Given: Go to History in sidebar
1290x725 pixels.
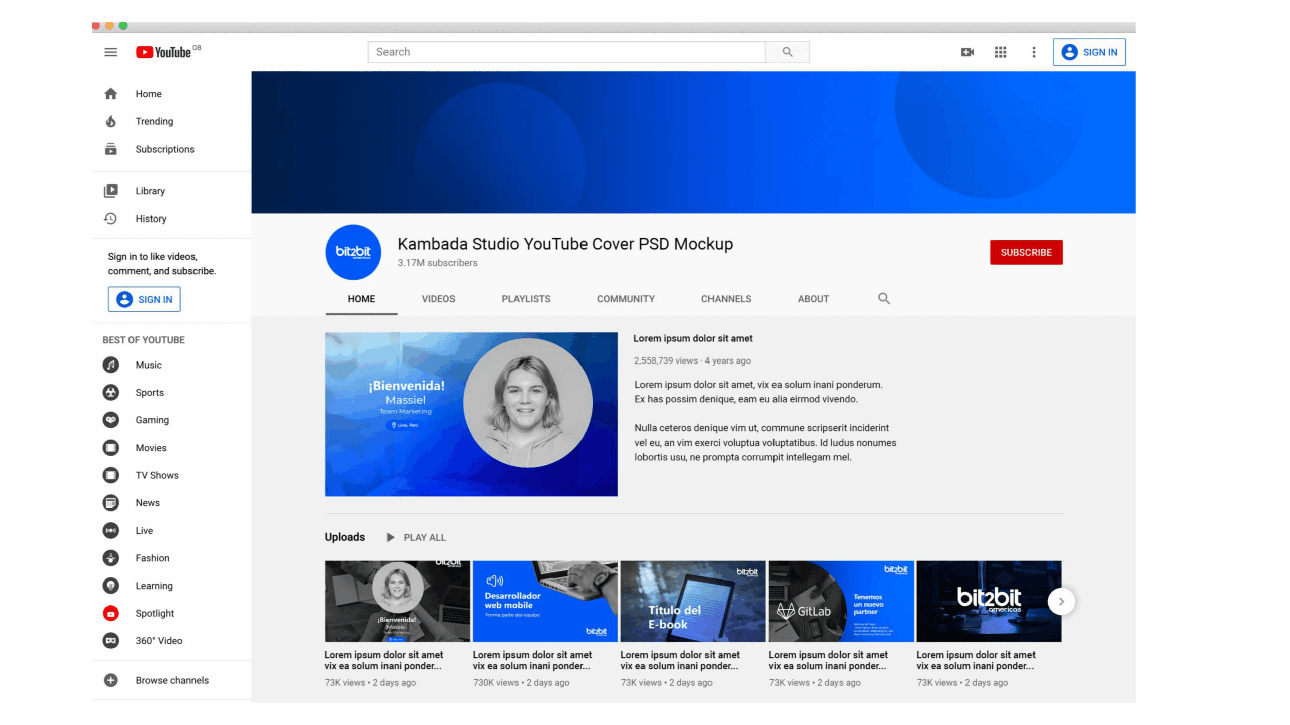Looking at the screenshot, I should (x=150, y=219).
